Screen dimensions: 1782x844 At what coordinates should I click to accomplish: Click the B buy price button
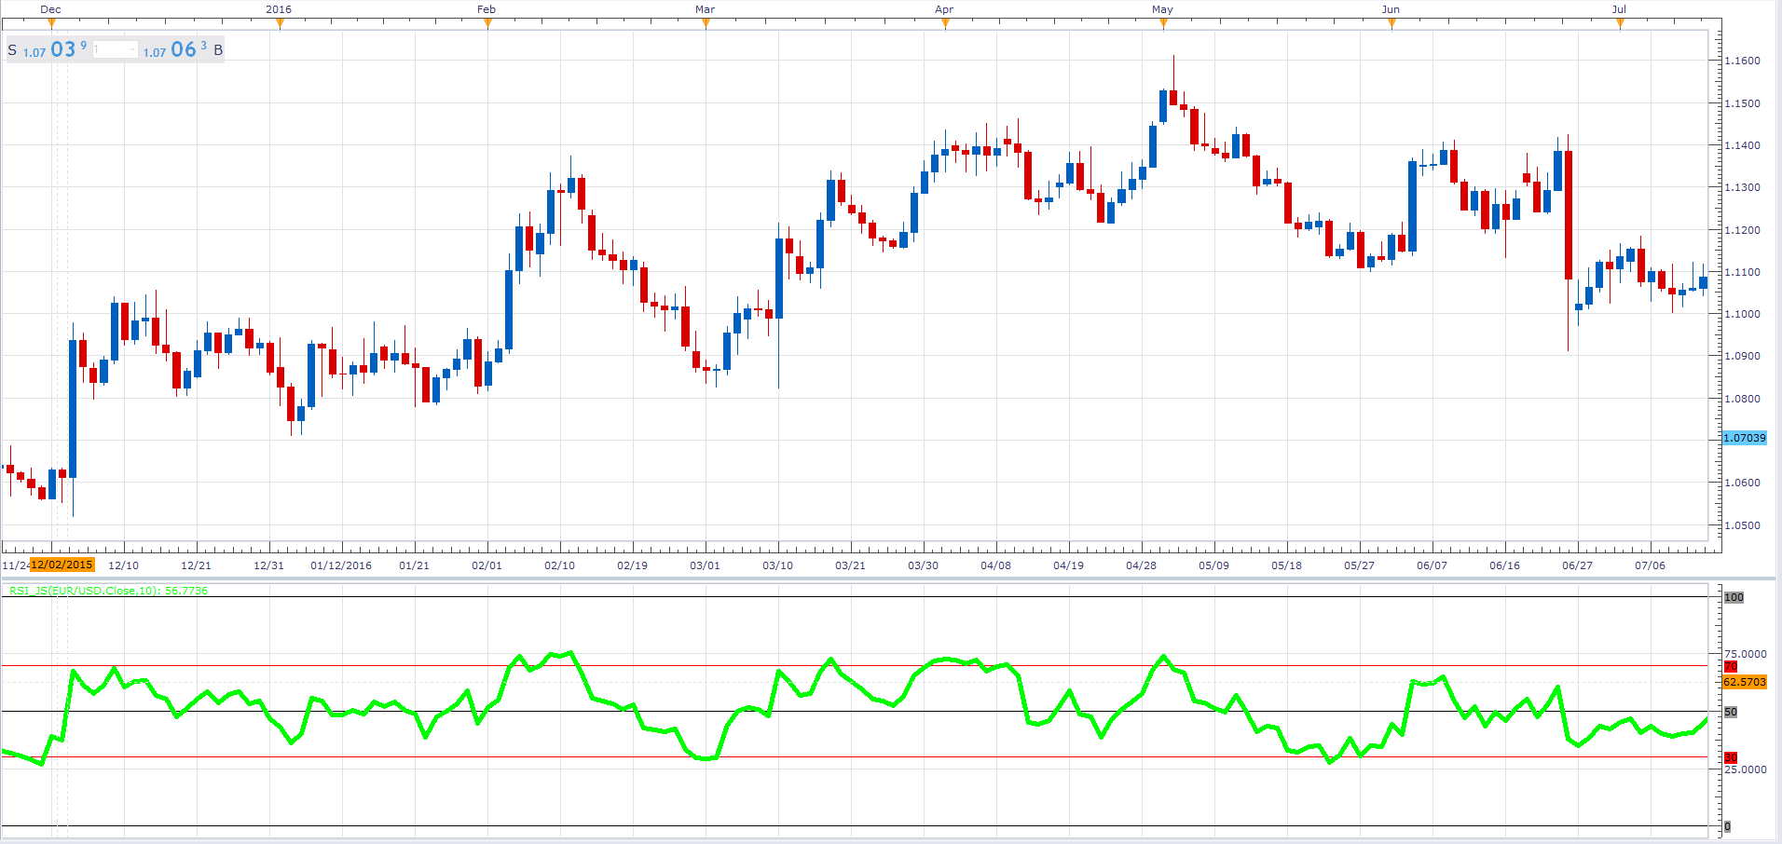(183, 49)
